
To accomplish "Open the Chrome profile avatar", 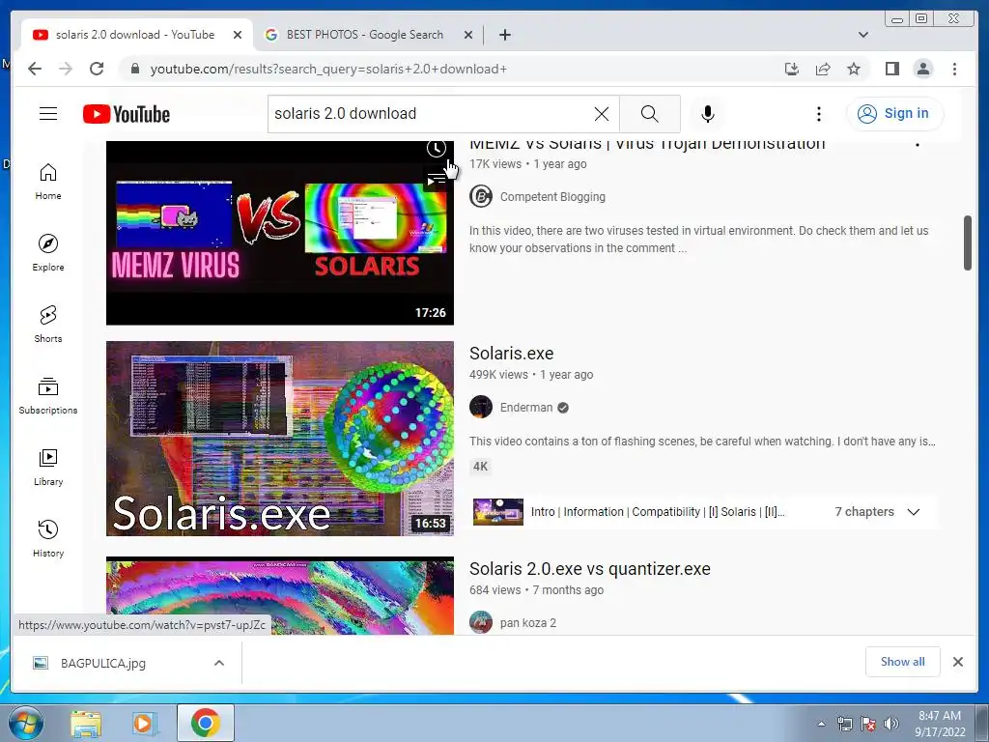I will pos(922,69).
